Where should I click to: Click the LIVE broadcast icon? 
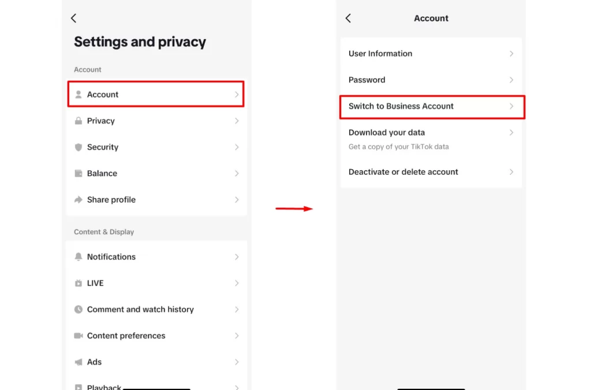78,283
